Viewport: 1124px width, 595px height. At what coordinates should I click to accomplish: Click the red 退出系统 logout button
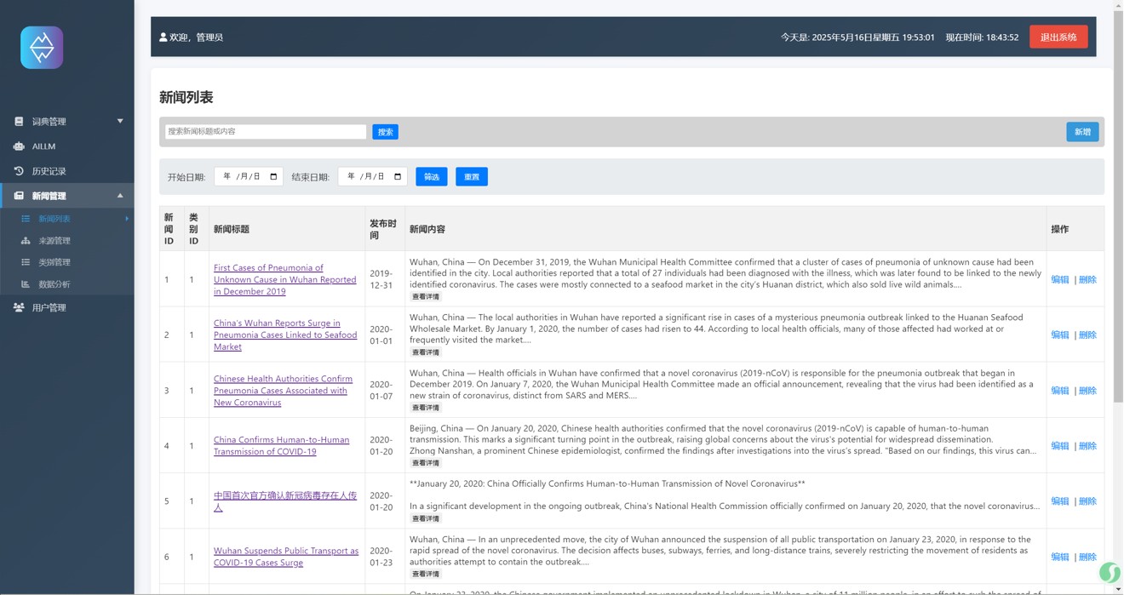(1058, 37)
